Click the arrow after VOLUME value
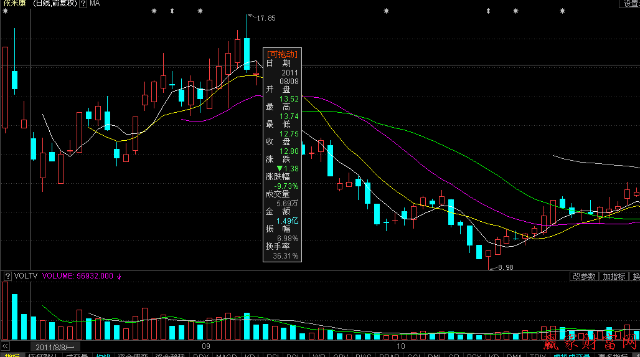The image size is (640, 357). (x=119, y=275)
